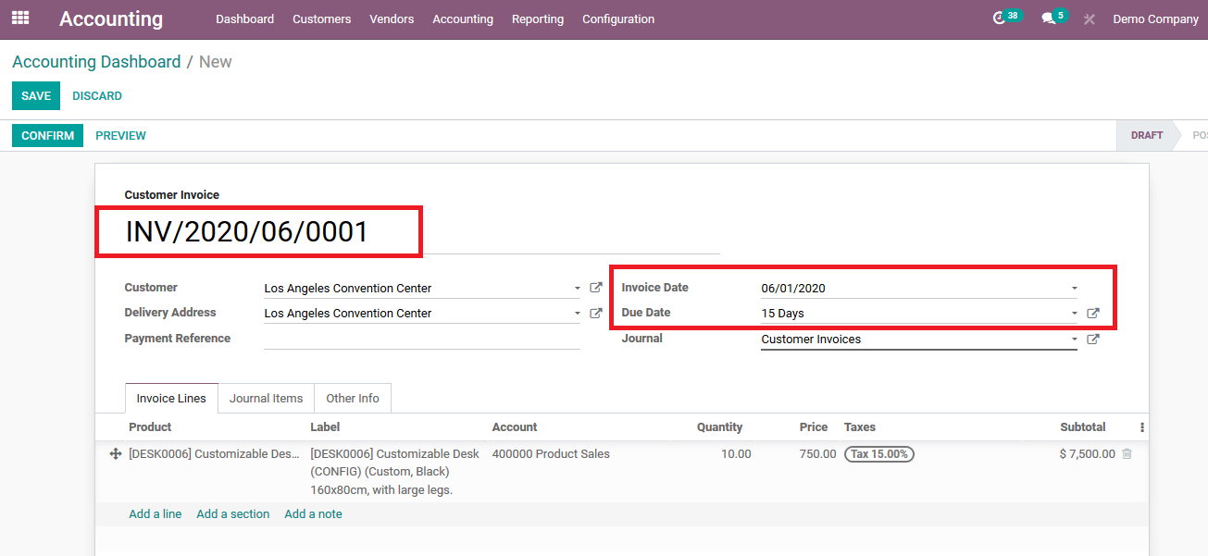Click Add a line link
The height and width of the screenshot is (556, 1208).
tap(156, 513)
